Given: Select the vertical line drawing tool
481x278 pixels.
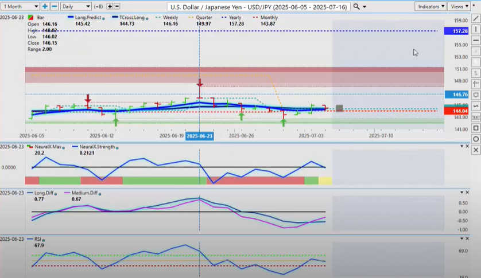Looking at the screenshot, I should click(x=475, y=30).
